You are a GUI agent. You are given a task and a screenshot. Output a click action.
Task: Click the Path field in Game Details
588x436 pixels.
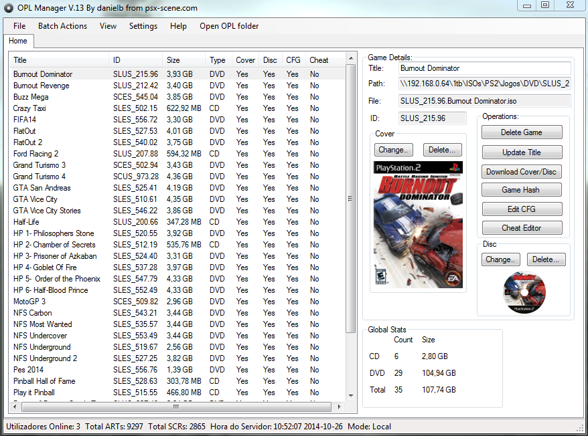485,84
